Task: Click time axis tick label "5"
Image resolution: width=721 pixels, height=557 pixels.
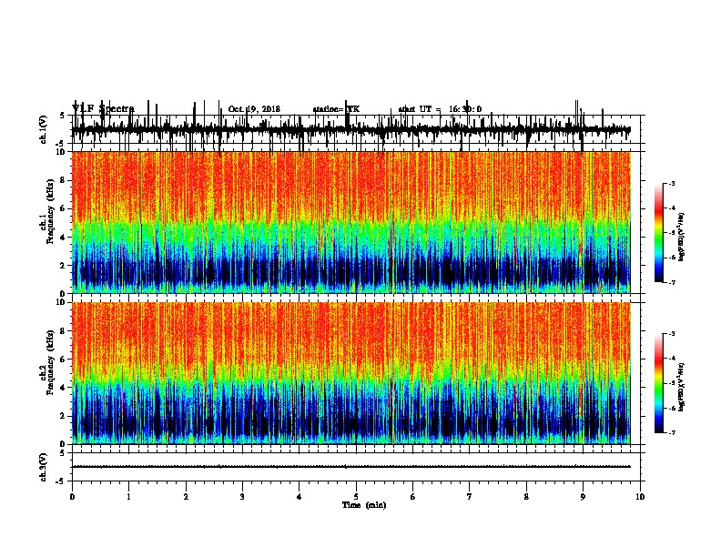Action: [x=356, y=496]
